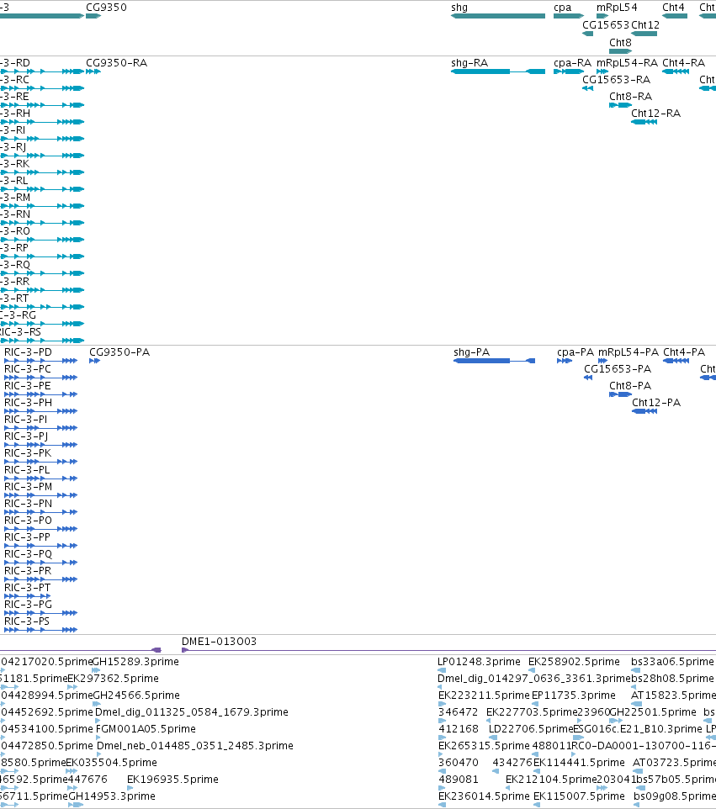716x809 pixels.
Task: Click the GH14953.3prime EST label
Action: 112,796
